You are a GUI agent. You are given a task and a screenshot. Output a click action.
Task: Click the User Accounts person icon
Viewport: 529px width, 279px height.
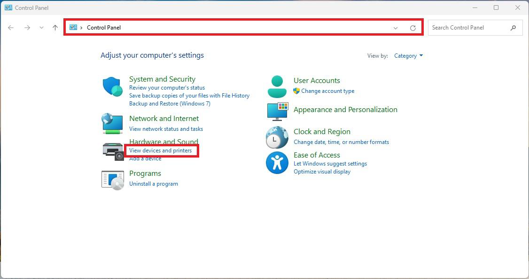[277, 86]
